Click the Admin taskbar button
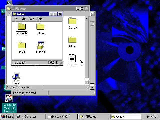160x120 pixels. 125,117
